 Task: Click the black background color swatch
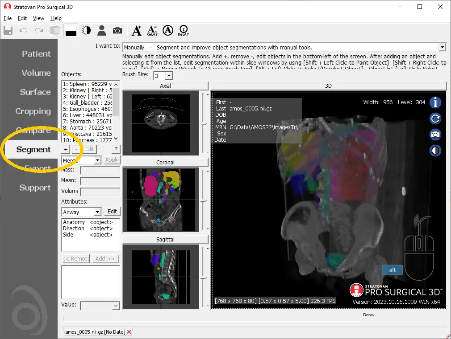point(71,31)
